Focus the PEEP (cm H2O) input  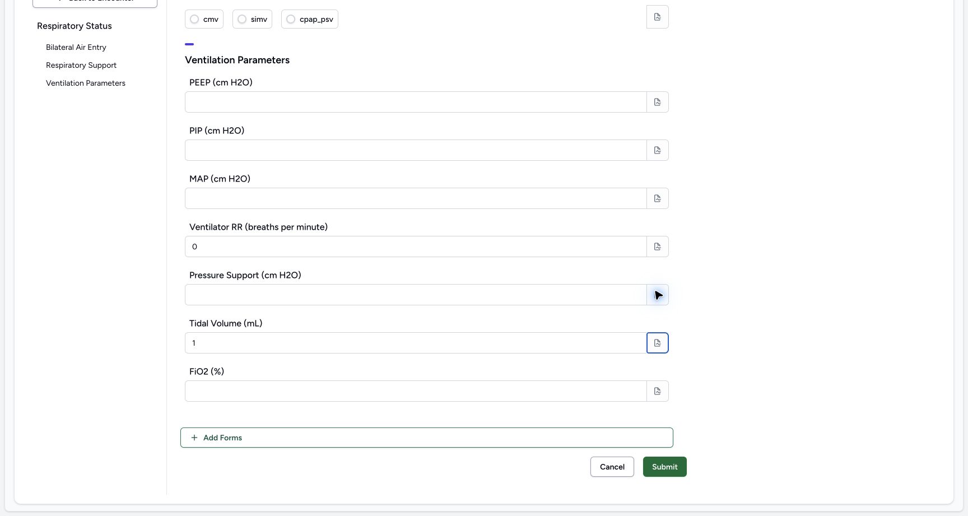coord(416,102)
